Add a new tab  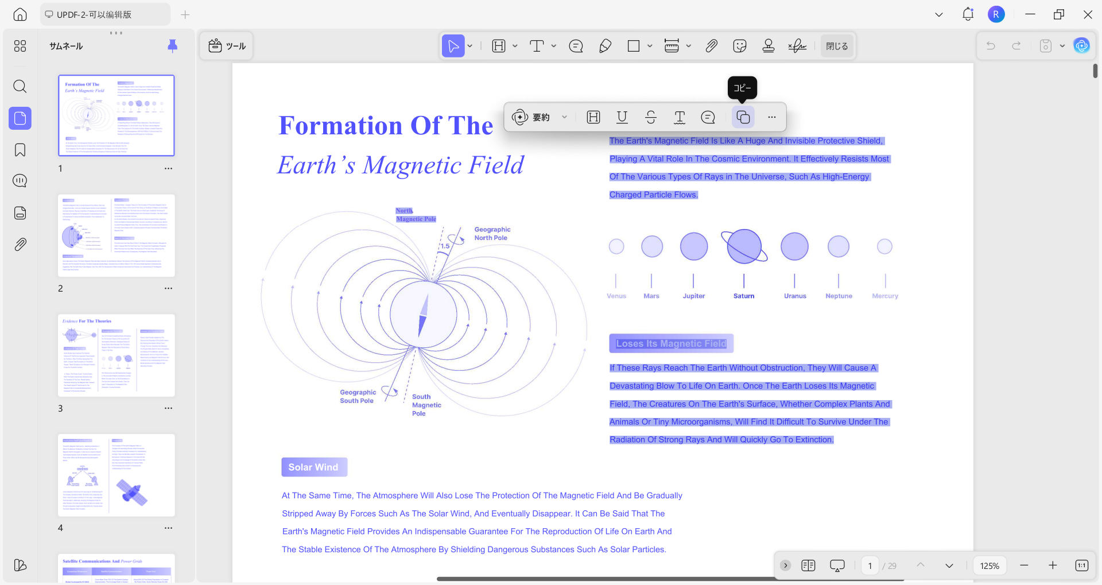click(x=185, y=14)
